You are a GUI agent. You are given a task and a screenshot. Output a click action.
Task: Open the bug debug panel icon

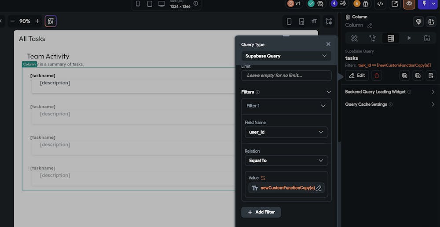coord(366,4)
